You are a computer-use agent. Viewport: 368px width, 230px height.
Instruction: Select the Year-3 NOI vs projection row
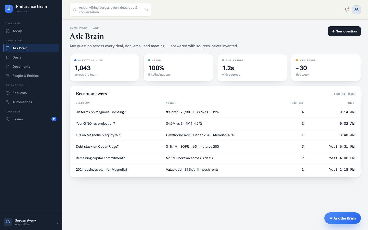[215, 123]
